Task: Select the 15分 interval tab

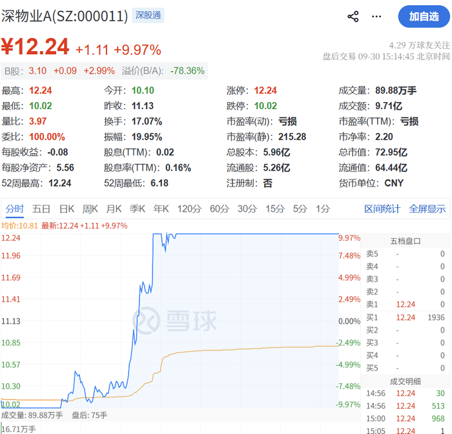Action: click(275, 209)
